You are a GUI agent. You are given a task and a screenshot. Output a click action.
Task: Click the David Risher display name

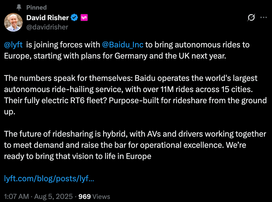tap(48, 18)
